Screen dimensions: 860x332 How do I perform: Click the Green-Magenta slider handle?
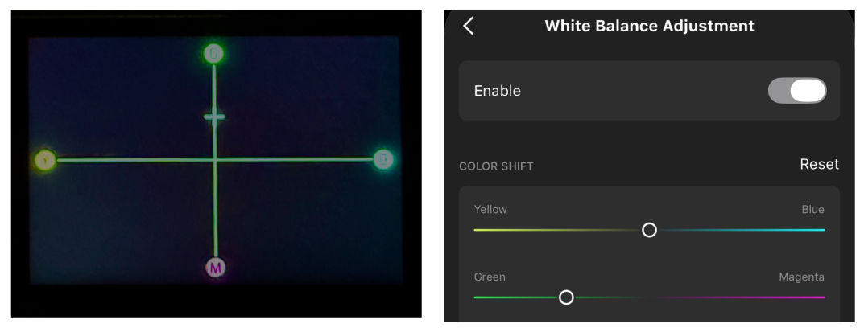click(x=566, y=297)
